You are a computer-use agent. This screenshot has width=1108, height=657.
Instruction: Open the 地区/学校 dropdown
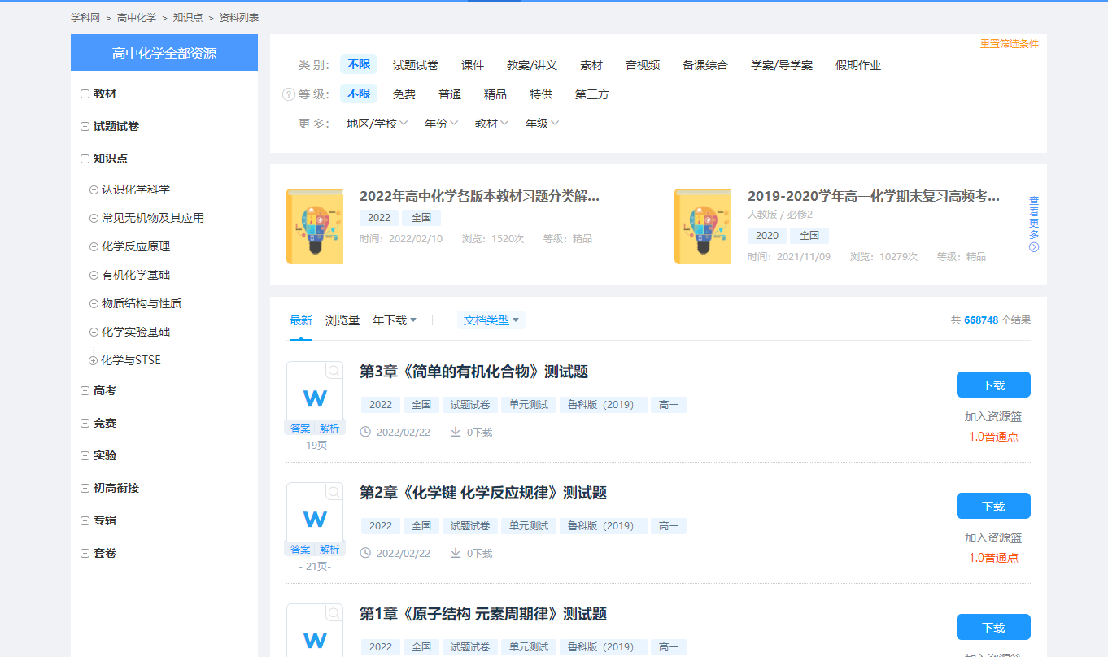coord(377,124)
